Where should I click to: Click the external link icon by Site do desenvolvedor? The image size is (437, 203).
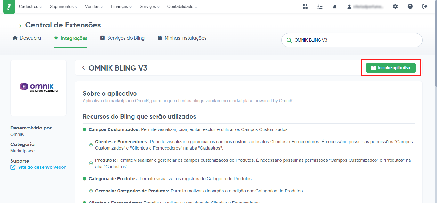point(13,167)
